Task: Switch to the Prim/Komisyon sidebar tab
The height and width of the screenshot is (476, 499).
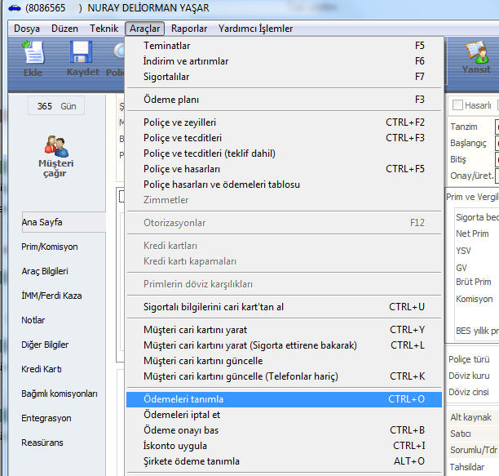Action: click(51, 247)
